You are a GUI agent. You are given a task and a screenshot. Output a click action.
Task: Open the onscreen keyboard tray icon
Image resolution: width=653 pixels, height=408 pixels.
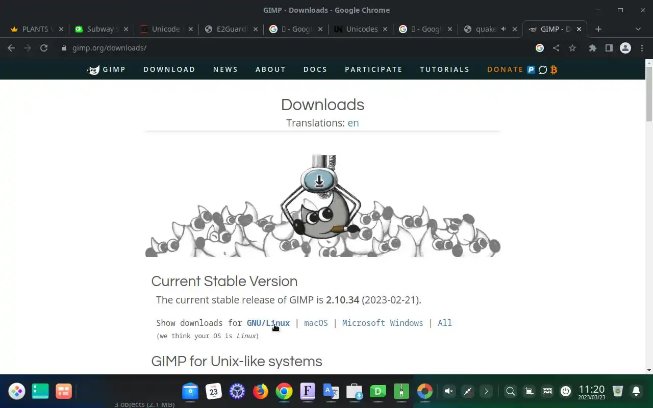[547, 391]
